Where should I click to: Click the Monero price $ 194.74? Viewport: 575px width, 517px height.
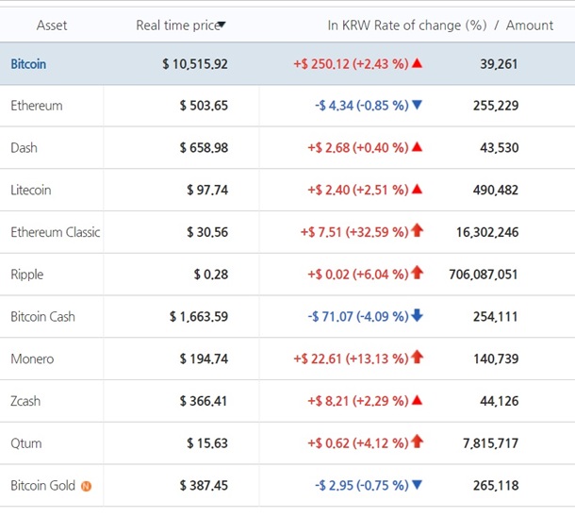click(204, 359)
